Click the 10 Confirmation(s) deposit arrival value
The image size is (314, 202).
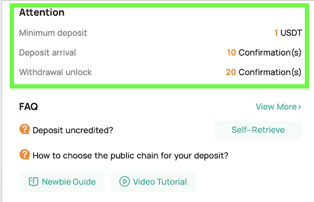264,53
